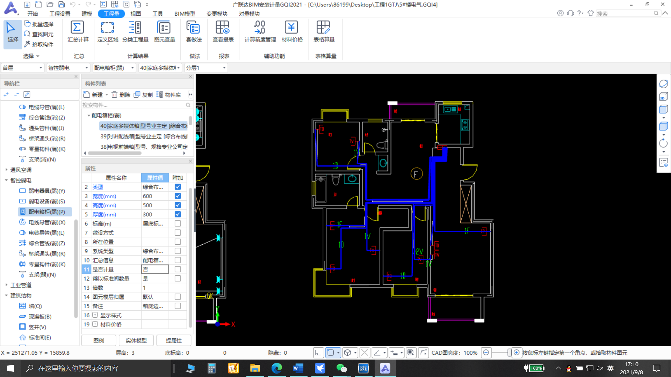This screenshot has height=377, width=671.
Task: Switch to the BIM模型 ribbon tab
Action: (185, 14)
